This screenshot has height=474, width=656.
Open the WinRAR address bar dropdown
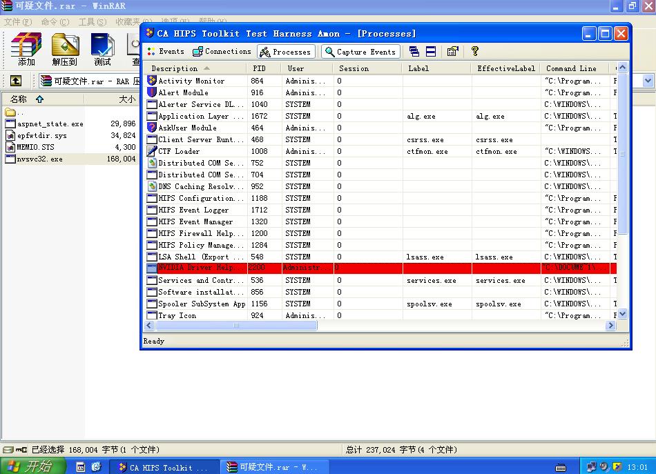click(648, 81)
